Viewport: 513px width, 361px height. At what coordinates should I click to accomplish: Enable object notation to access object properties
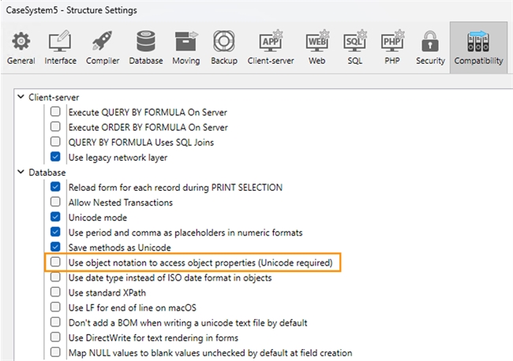(55, 262)
